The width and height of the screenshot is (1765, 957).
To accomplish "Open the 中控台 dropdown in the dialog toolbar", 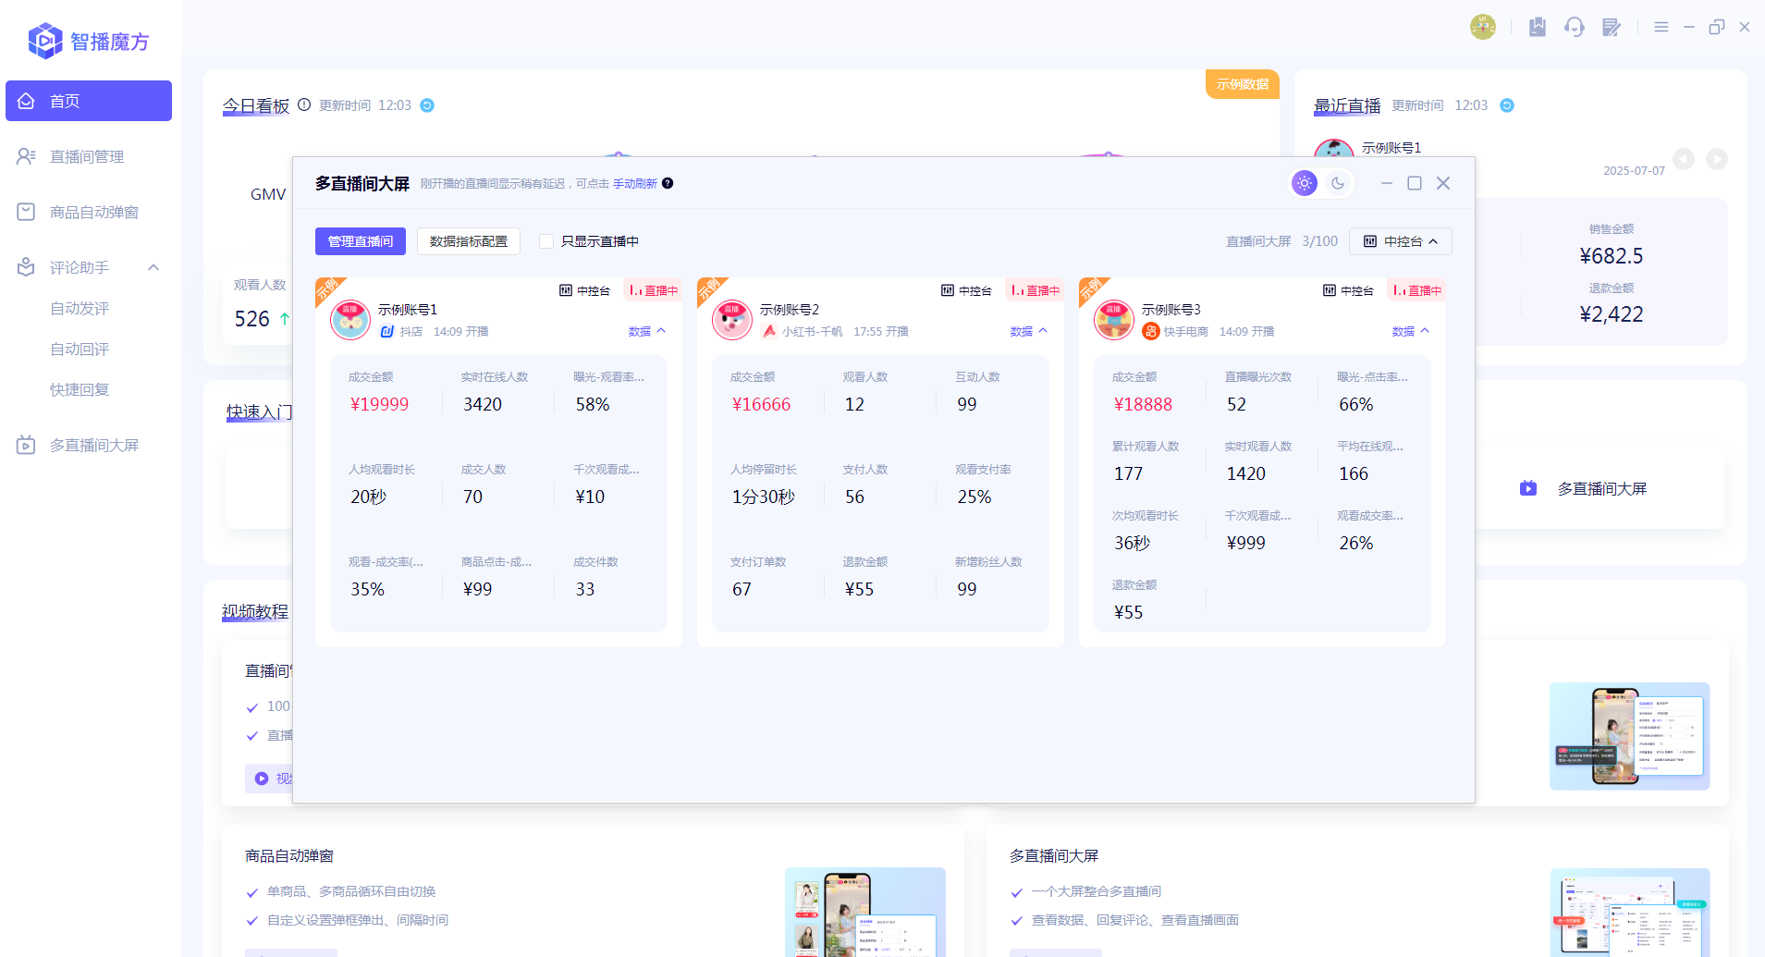I will click(x=1401, y=241).
